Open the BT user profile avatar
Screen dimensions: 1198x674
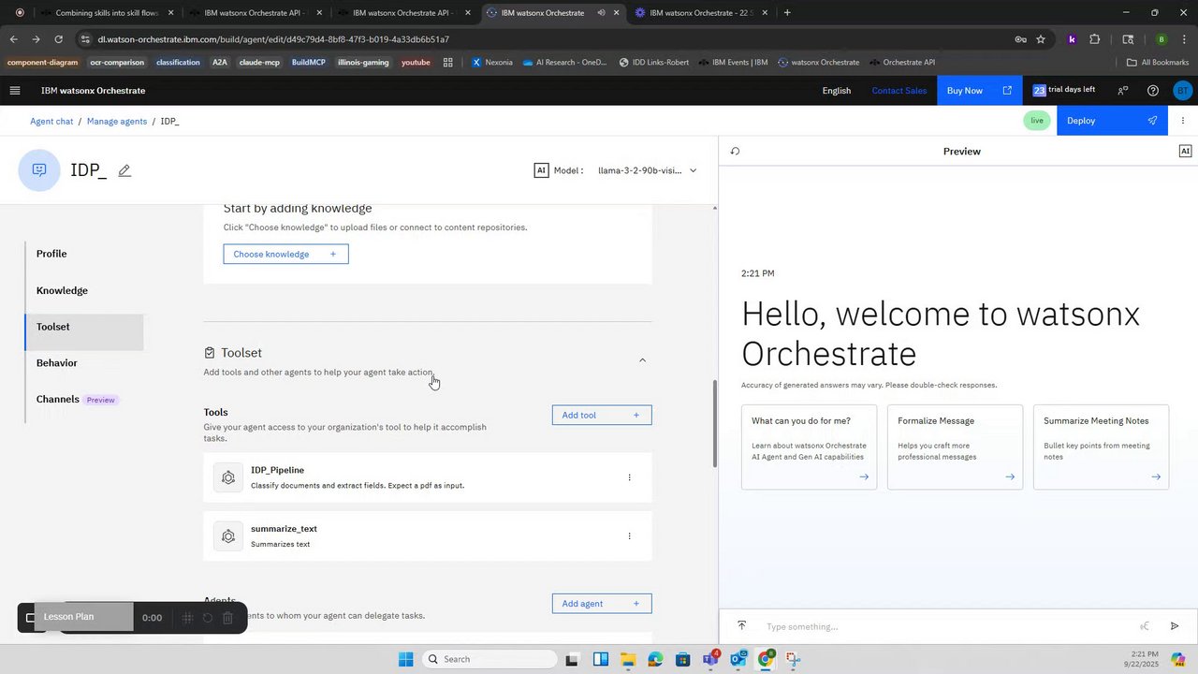point(1182,91)
